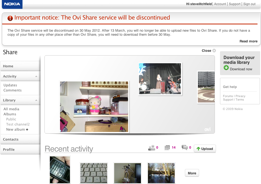Click the media stack count icon
This screenshot has width=261, height=184.
[x=167, y=148]
